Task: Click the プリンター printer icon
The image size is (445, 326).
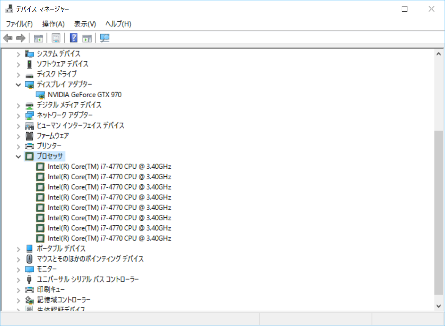Action: point(30,146)
